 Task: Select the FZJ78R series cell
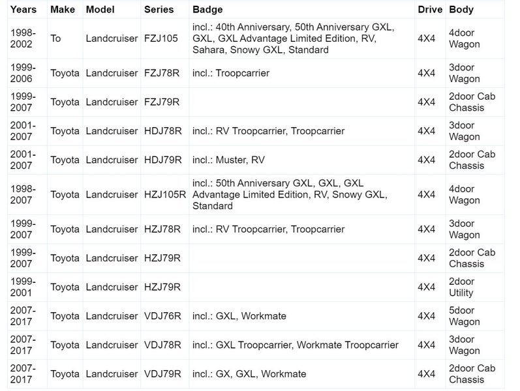(x=161, y=73)
